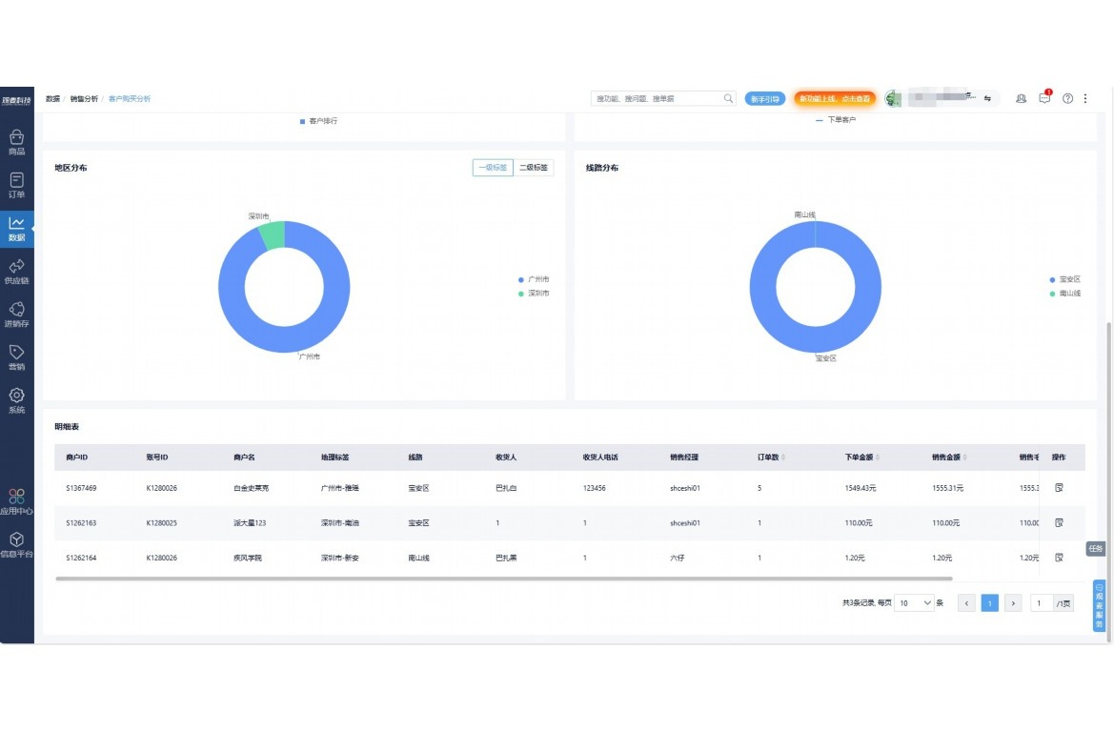This screenshot has width=1114, height=732.
Task: Click the search box in the top bar
Action: [658, 98]
